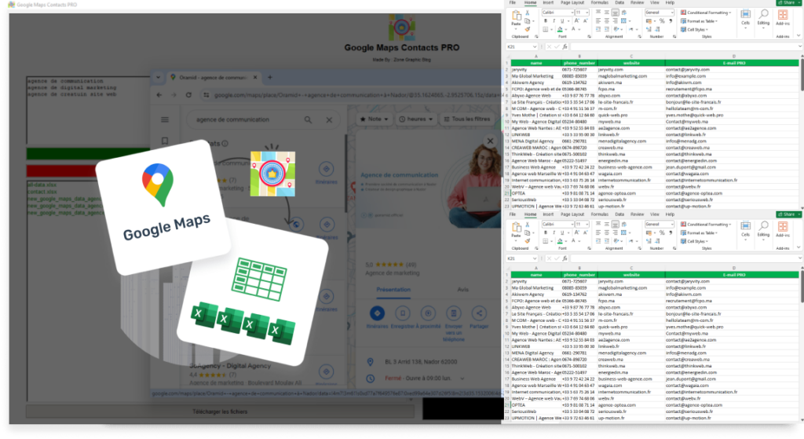Toggle Underline in the top Excel window
The width and height of the screenshot is (804, 439).
tap(562, 21)
